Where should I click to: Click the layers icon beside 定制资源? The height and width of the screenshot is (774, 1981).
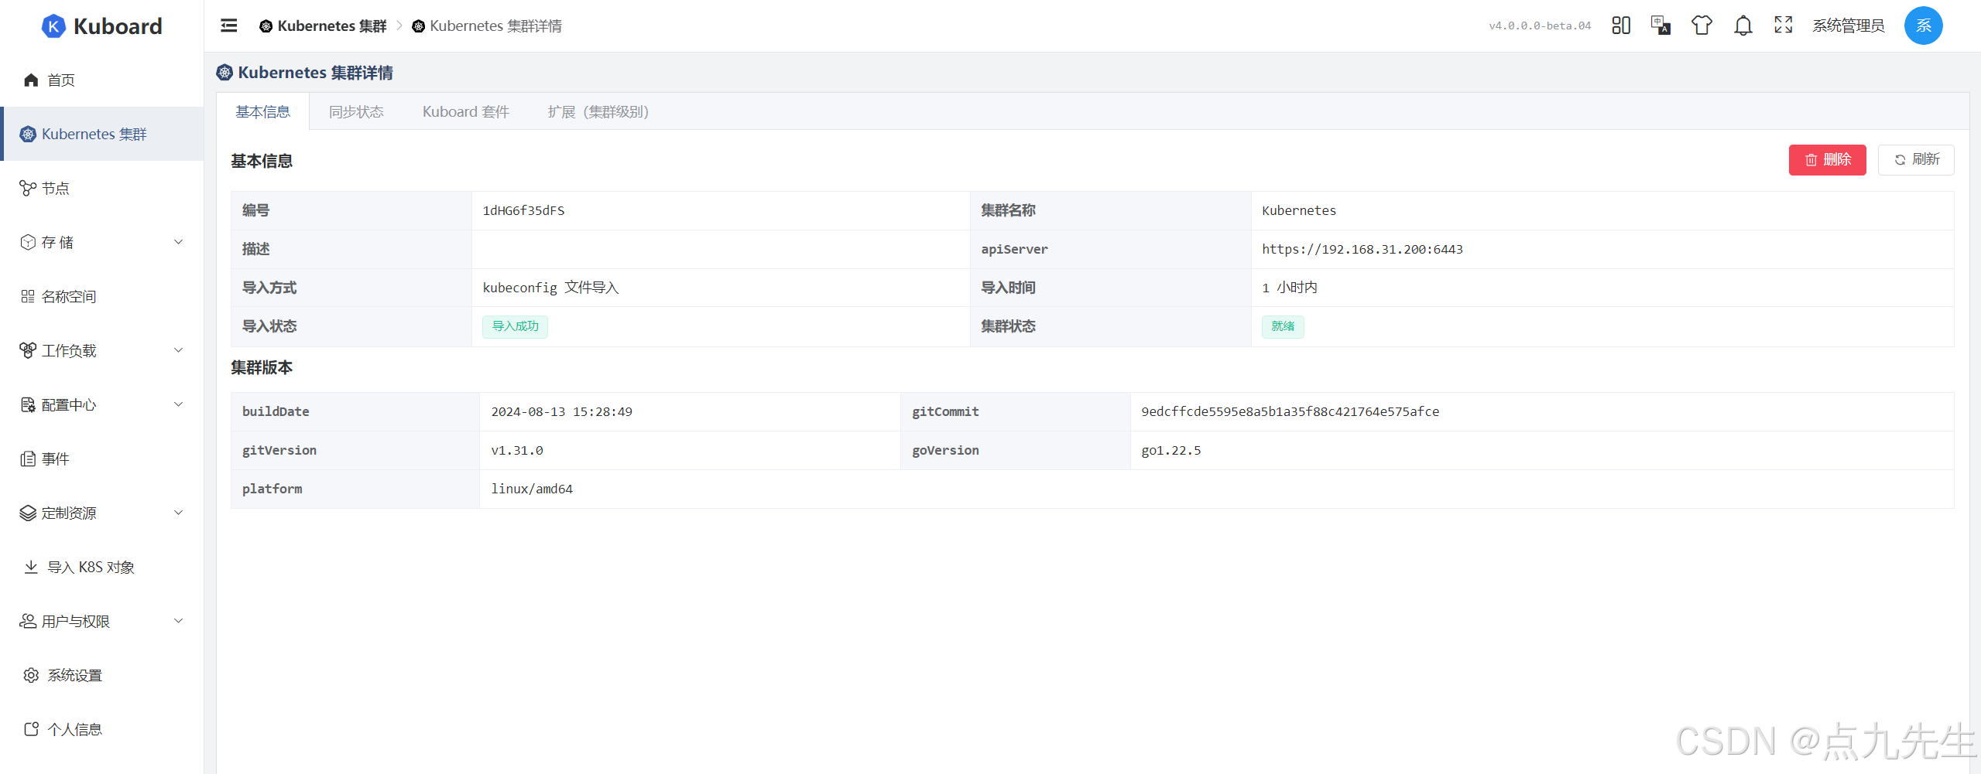[28, 513]
